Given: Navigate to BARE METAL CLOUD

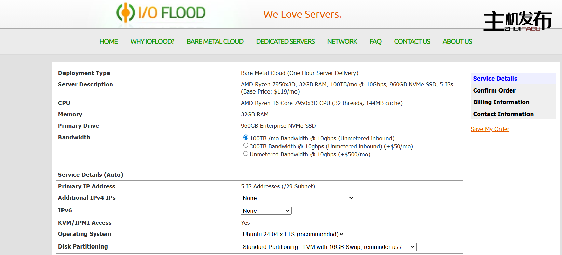Looking at the screenshot, I should coord(215,42).
